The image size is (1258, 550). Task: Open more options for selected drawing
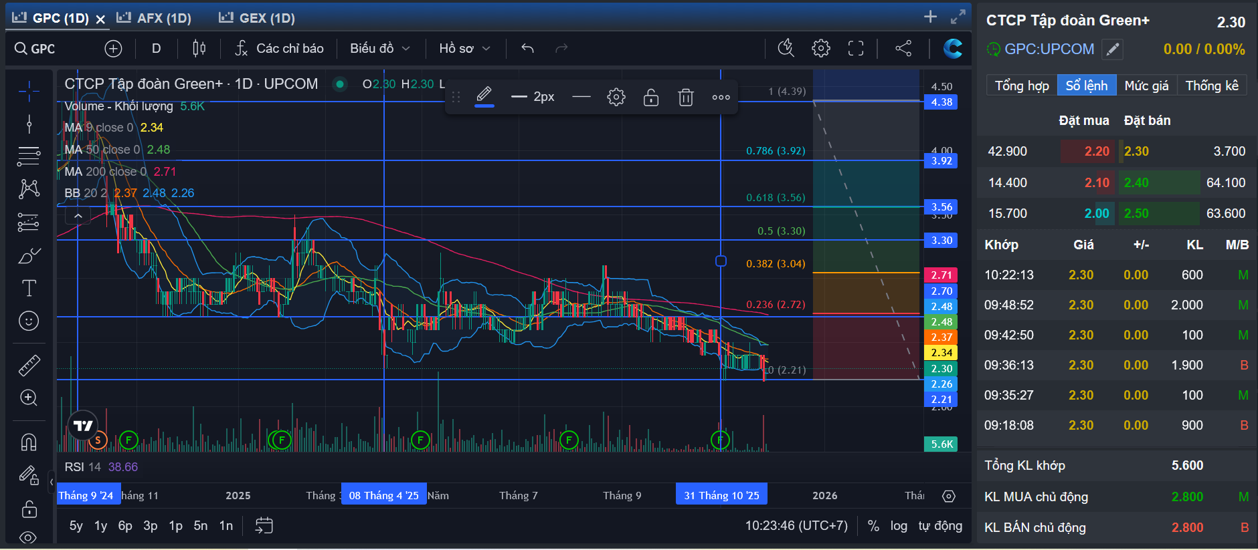click(x=721, y=98)
